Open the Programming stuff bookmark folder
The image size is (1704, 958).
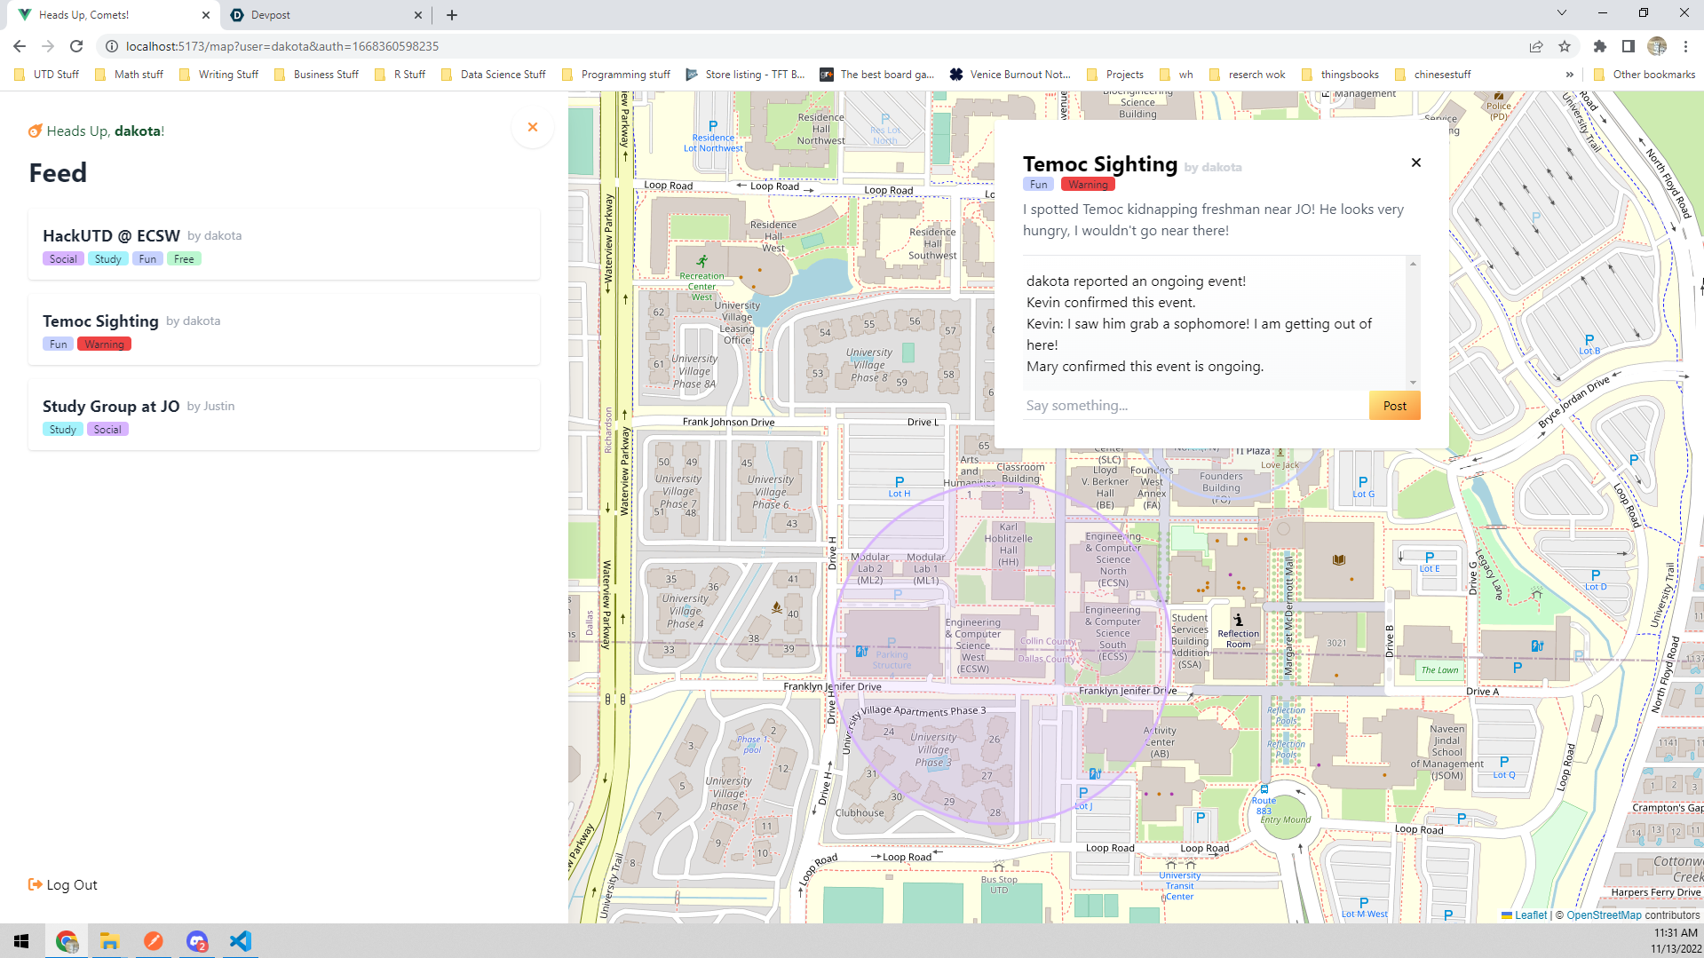(x=616, y=75)
